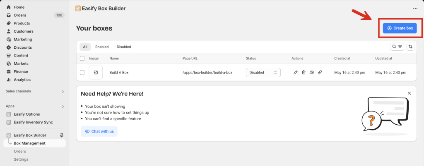Click the Customers person icon

pos(9,31)
